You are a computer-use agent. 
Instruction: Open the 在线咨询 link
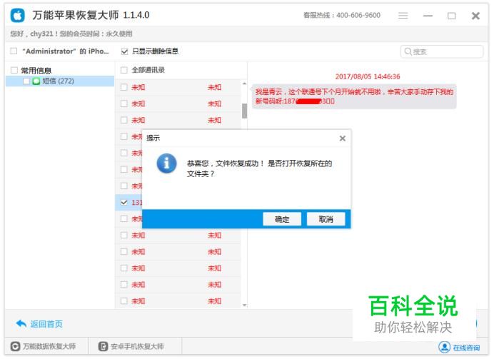pos(466,348)
